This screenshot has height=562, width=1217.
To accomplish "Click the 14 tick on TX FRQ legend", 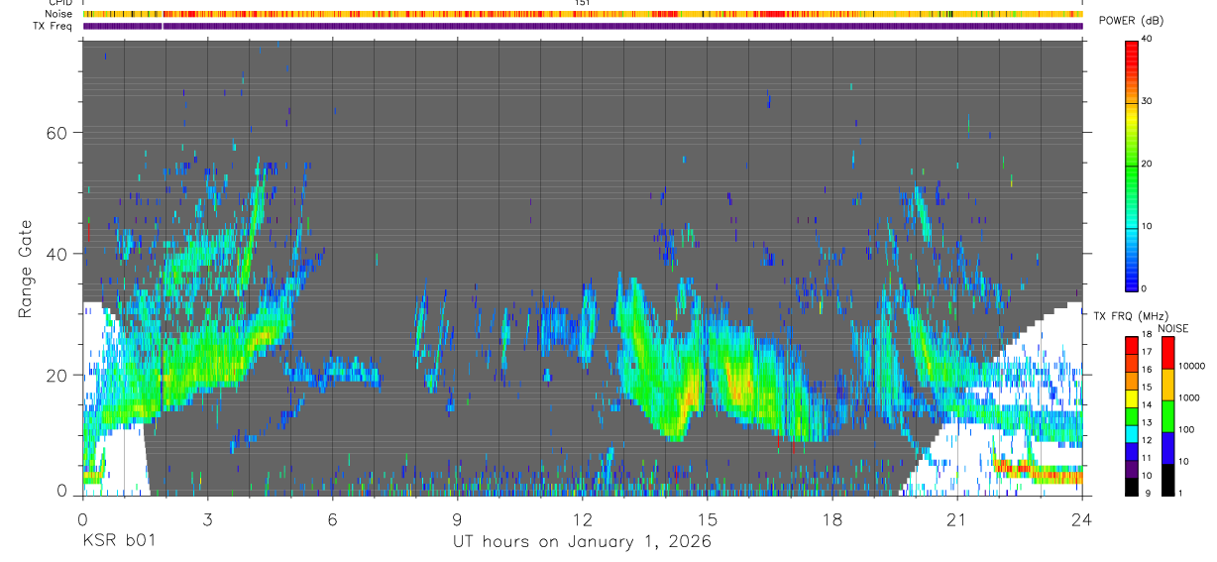I will (x=1147, y=405).
